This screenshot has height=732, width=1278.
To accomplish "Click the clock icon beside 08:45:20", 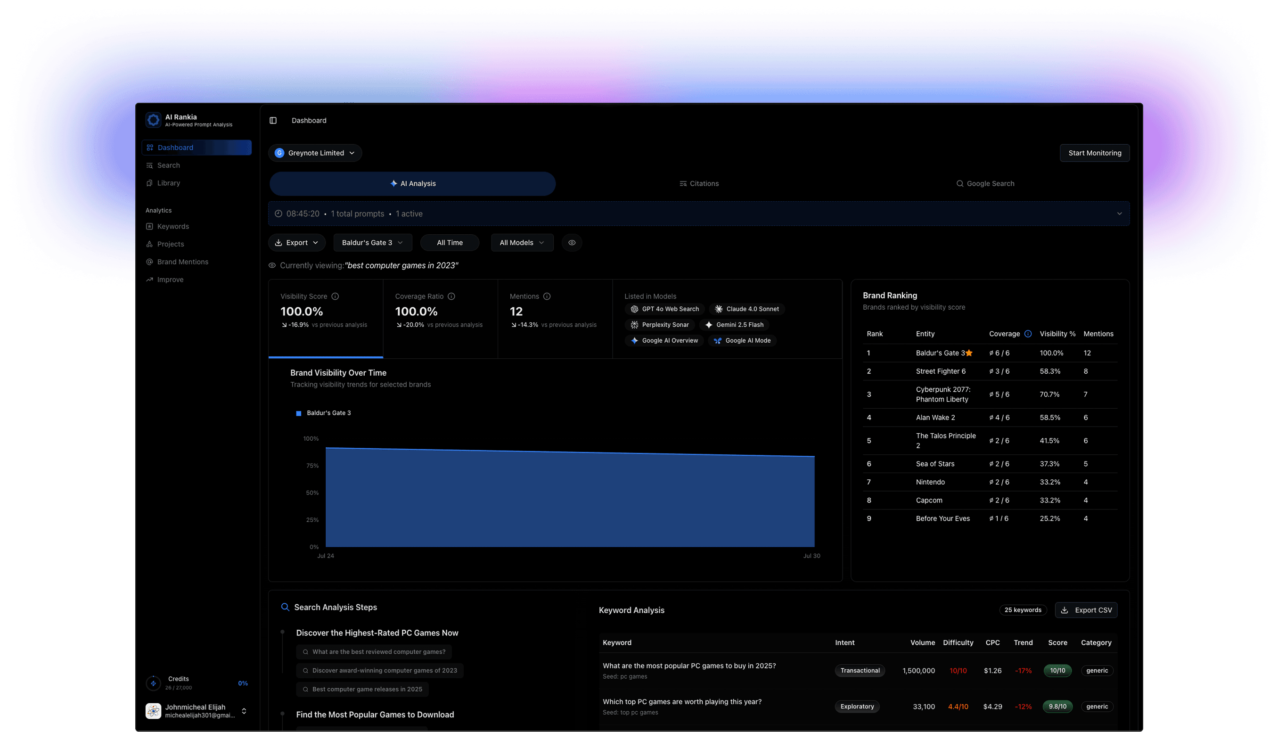I will pyautogui.click(x=278, y=214).
